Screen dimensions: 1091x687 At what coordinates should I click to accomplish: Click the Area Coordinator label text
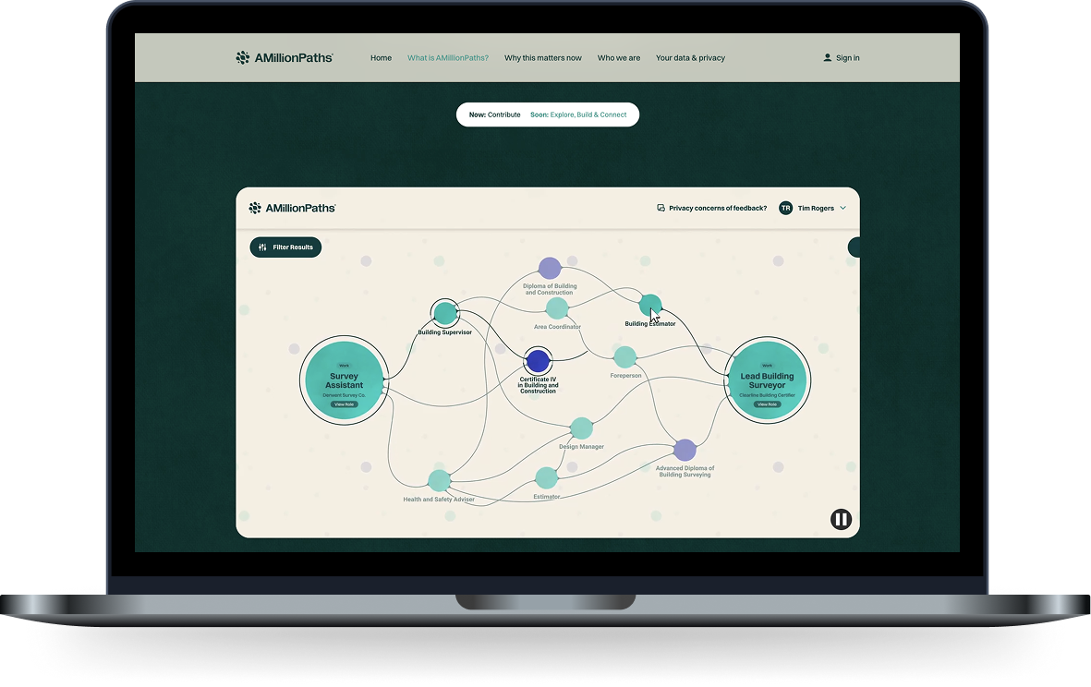tap(557, 327)
